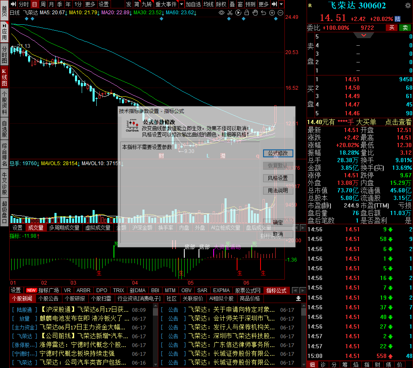Click the green 卖 sell button

405,28
